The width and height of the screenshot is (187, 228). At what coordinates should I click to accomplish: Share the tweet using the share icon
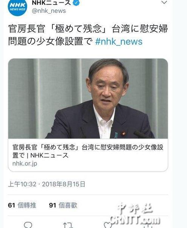[x=148, y=225]
